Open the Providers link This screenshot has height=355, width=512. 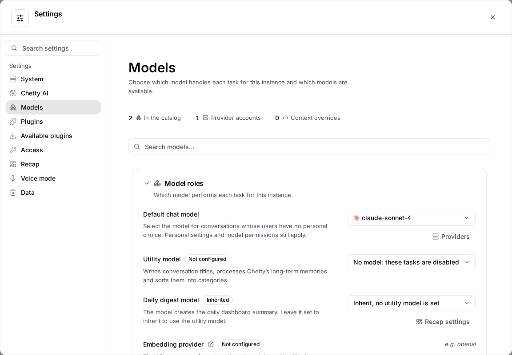pyautogui.click(x=451, y=237)
